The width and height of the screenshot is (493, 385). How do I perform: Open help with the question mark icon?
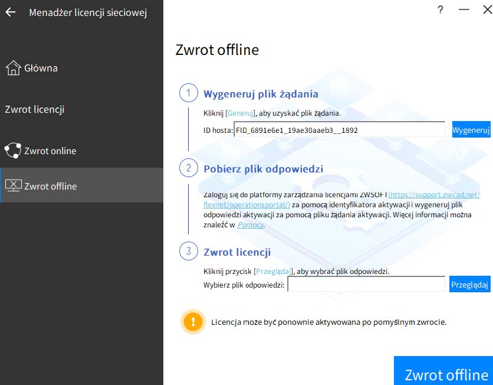point(440,10)
